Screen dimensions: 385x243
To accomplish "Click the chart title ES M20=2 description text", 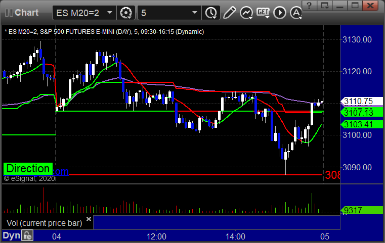I will (x=104, y=32).
